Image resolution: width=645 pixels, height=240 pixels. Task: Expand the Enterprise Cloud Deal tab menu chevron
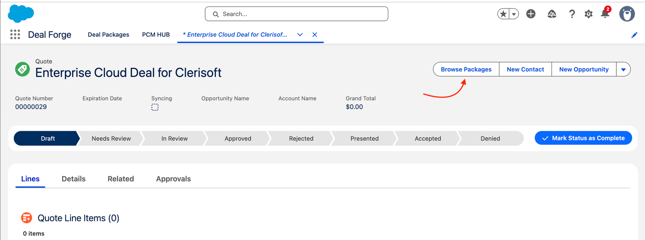coord(300,35)
